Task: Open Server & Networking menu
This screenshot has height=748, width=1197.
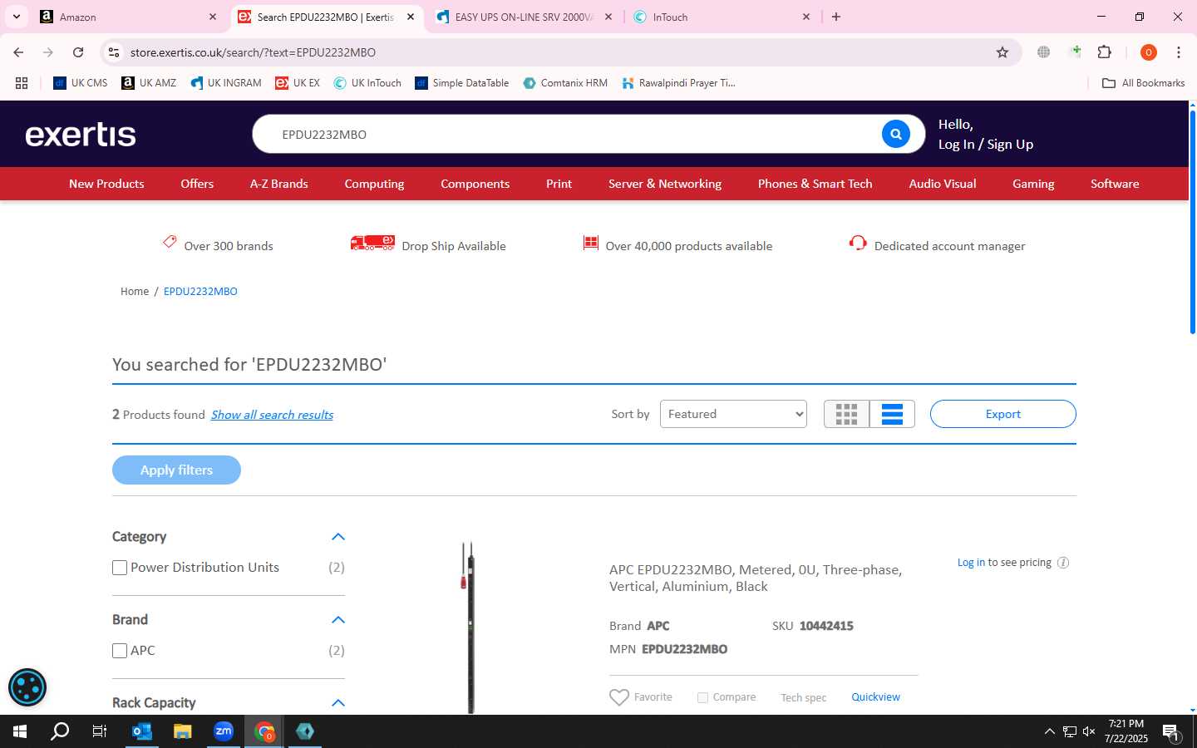Action: 665,184
